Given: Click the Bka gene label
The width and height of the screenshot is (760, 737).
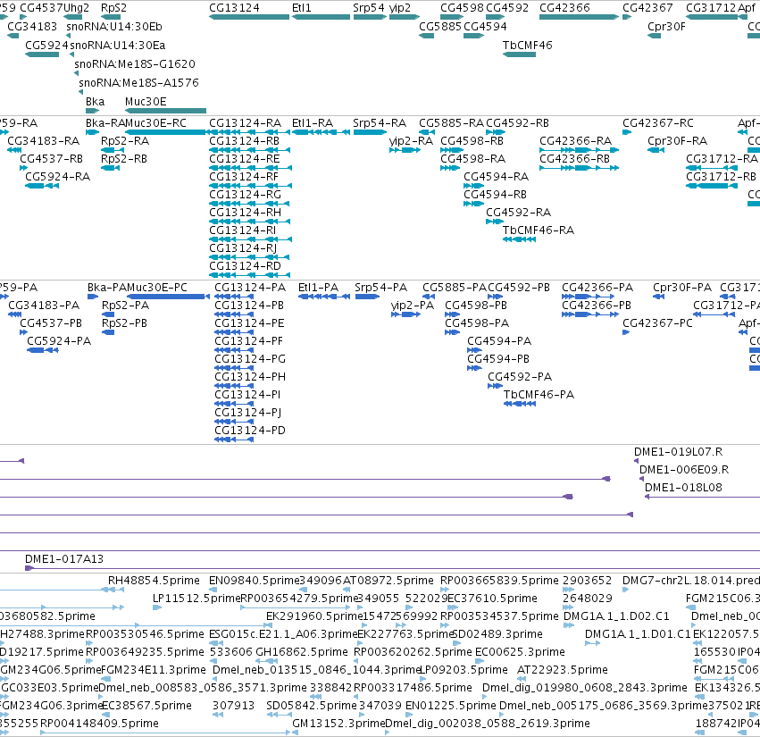Looking at the screenshot, I should click(95, 102).
